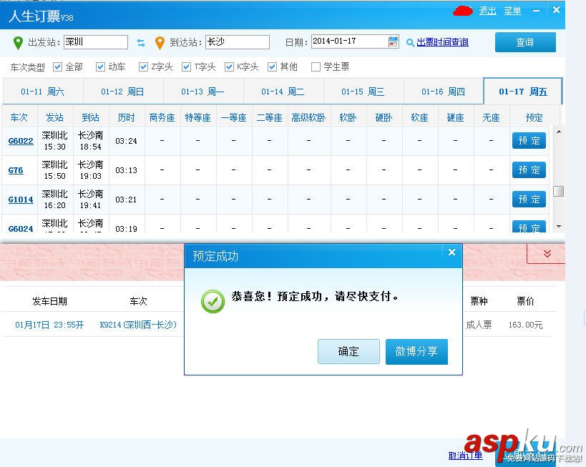This screenshot has height=467, width=586.
Task: Click duration 03:13 in G76 row
Action: (127, 170)
